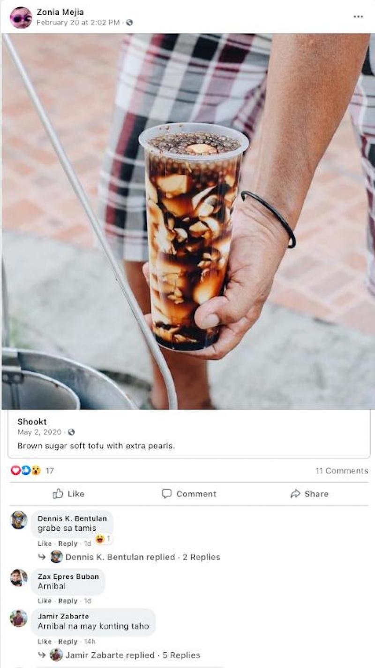Image resolution: width=375 pixels, height=668 pixels.
Task: Like the post with thumbs-up button
Action: tap(68, 494)
